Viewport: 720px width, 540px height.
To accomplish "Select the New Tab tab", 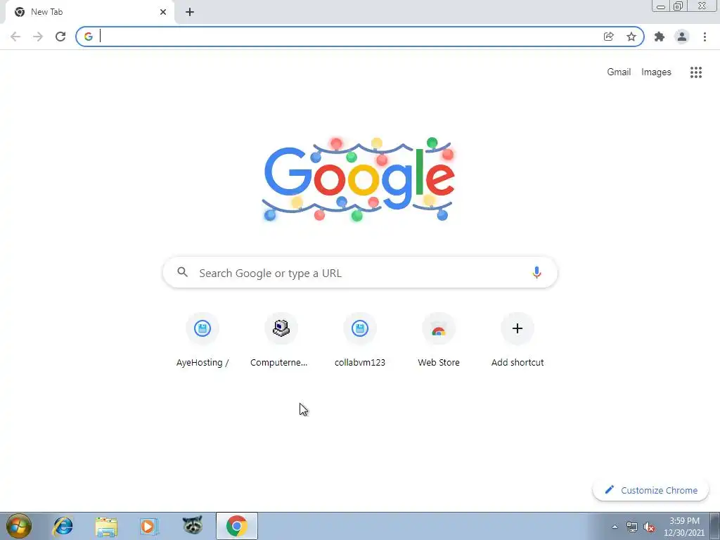I will [89, 12].
